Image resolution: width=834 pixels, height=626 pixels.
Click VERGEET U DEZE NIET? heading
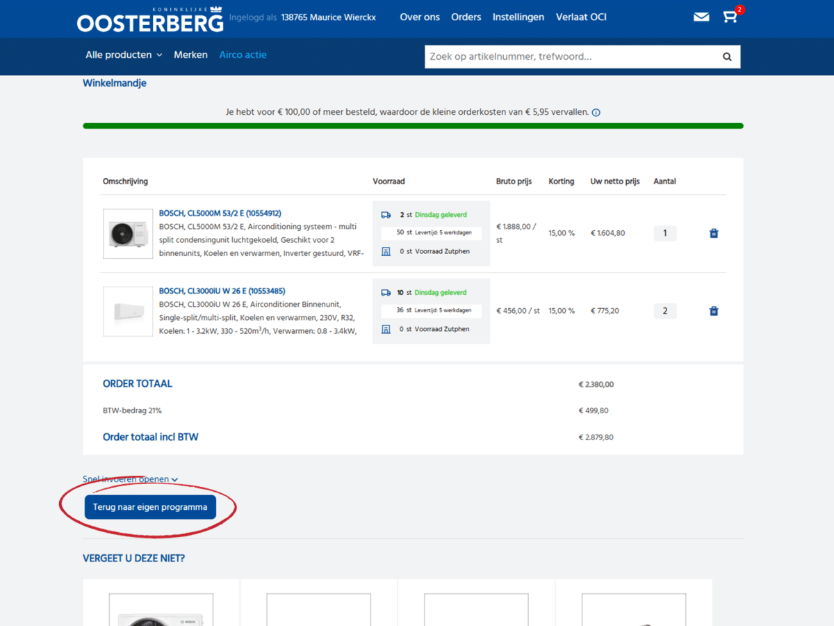134,559
